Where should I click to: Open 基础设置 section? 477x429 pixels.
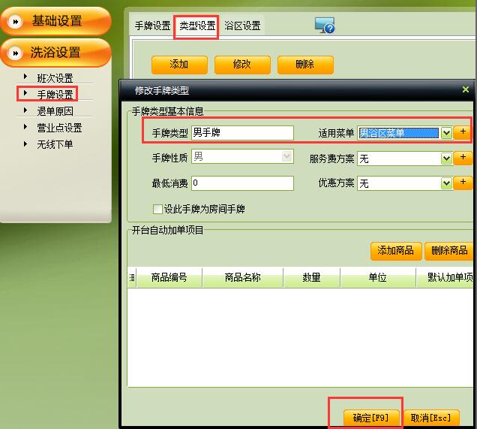click(x=55, y=21)
